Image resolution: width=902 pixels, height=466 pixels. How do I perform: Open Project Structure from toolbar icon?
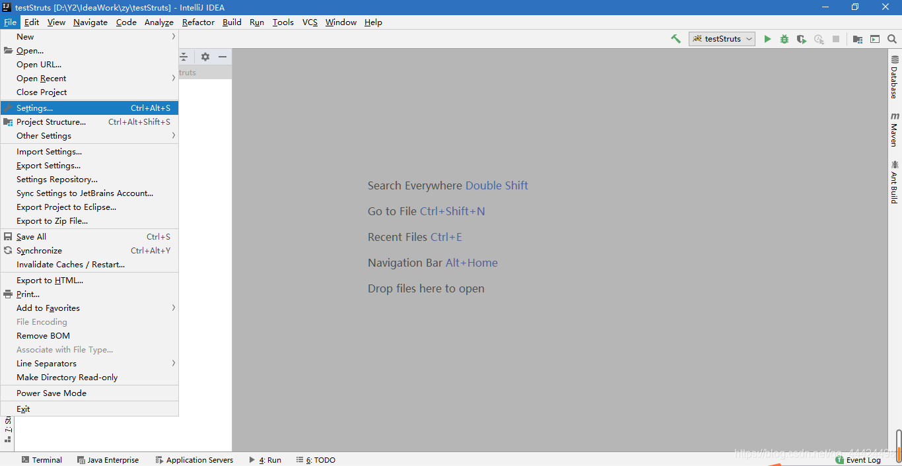click(858, 39)
